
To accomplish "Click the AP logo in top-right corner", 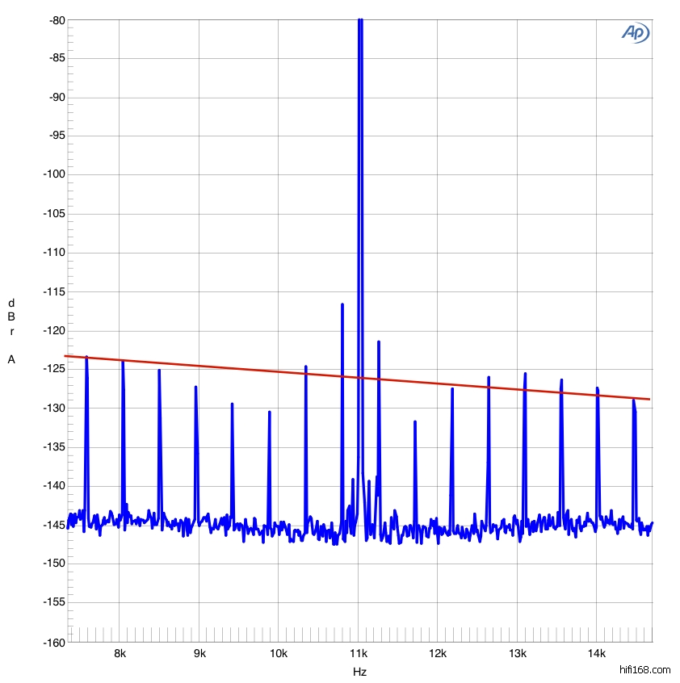I will coord(635,32).
